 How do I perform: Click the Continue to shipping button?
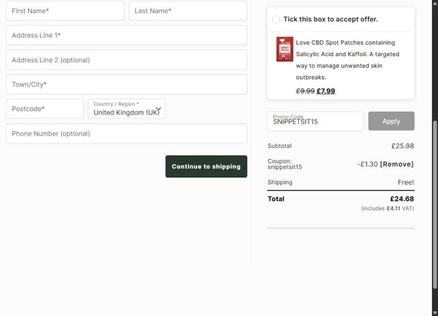[x=206, y=167]
